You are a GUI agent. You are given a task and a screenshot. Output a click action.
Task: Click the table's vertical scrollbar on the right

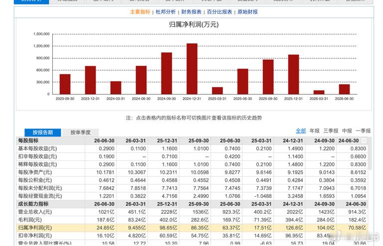(370, 153)
